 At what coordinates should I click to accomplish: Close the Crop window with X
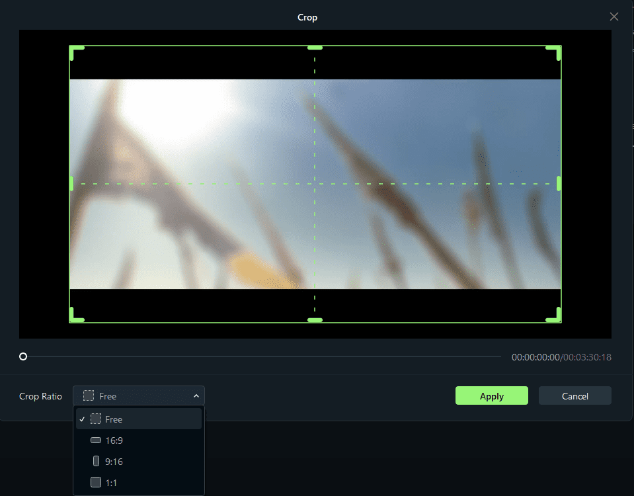coord(614,17)
